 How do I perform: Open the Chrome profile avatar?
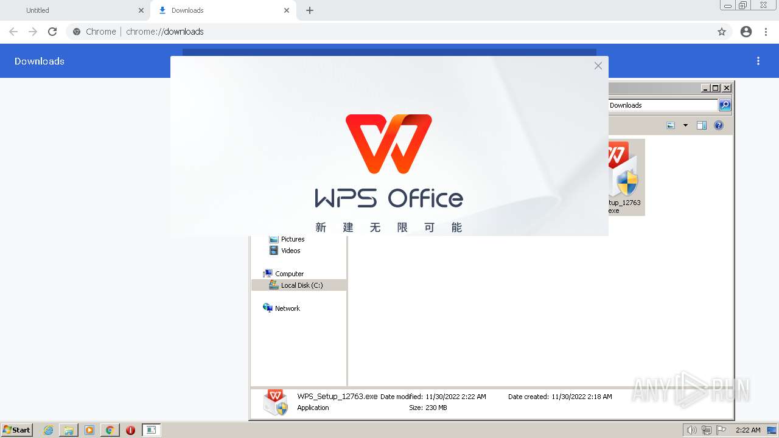tap(746, 32)
